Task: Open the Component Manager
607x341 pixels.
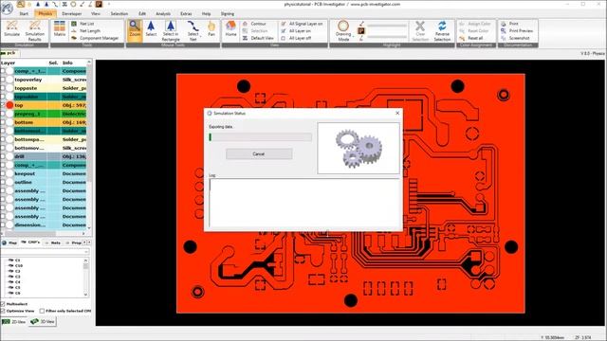Action: pyautogui.click(x=95, y=38)
